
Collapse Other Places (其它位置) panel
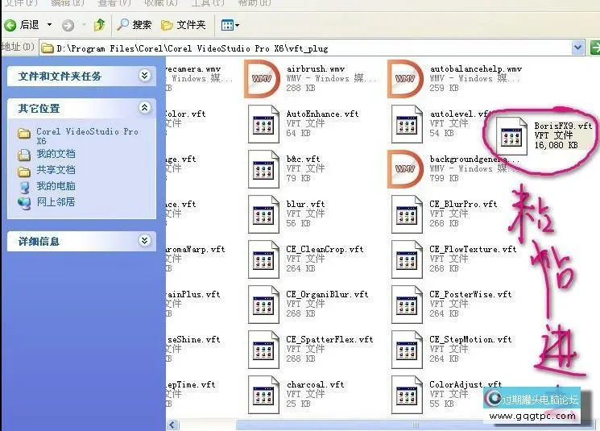(145, 108)
